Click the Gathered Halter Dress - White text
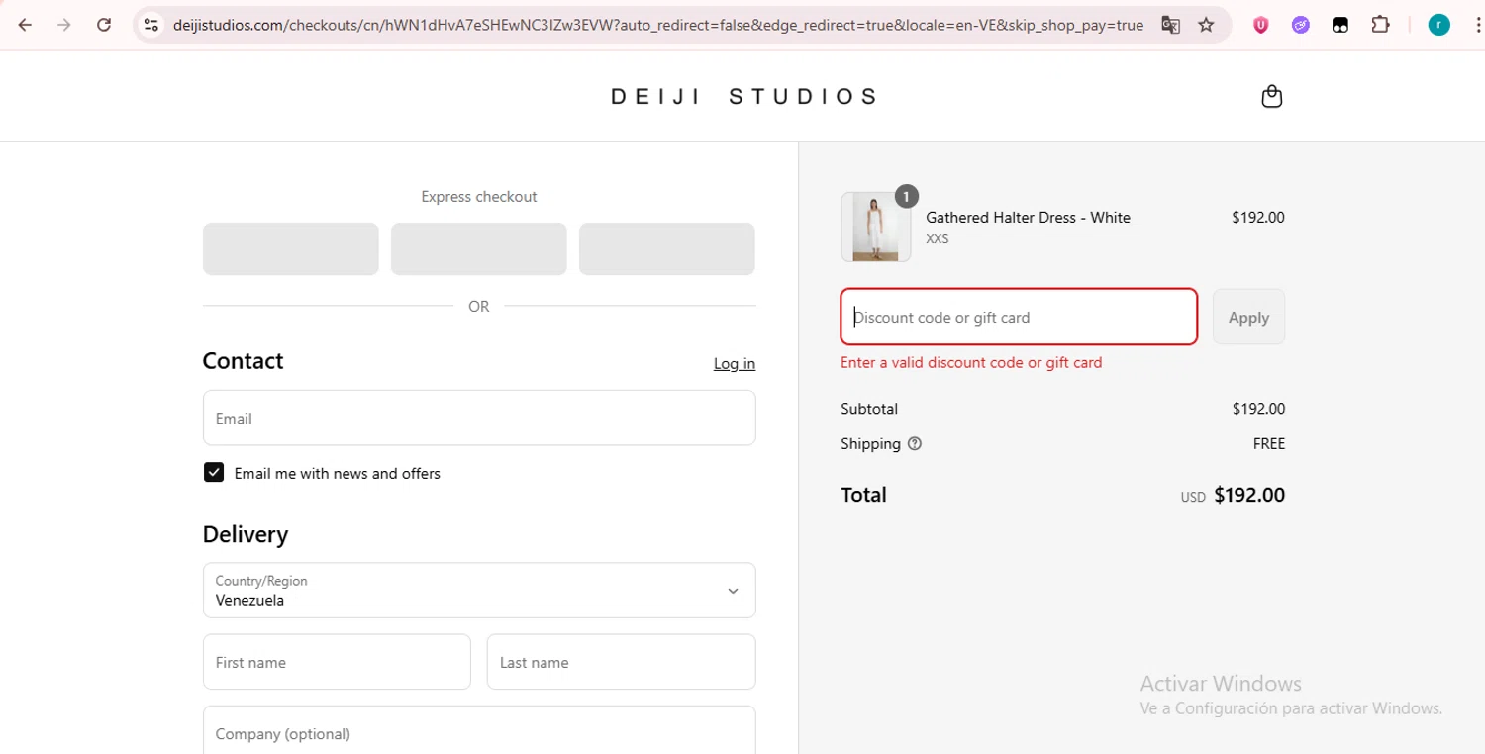 pyautogui.click(x=1028, y=218)
